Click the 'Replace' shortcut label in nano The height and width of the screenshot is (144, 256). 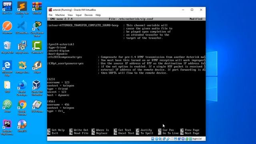(x=102, y=133)
